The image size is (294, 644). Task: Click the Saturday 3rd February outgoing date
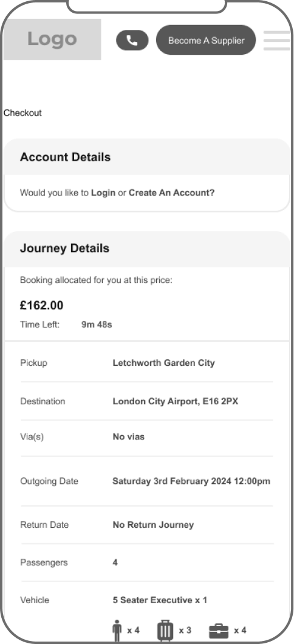click(191, 481)
